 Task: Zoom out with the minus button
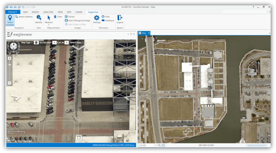[9, 83]
